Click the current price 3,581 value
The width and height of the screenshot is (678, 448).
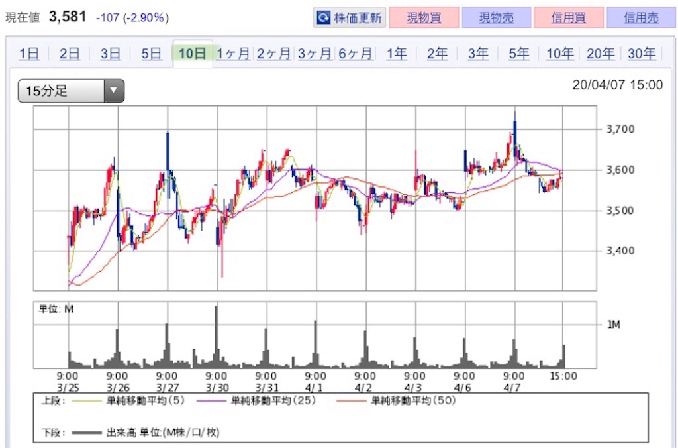[68, 17]
